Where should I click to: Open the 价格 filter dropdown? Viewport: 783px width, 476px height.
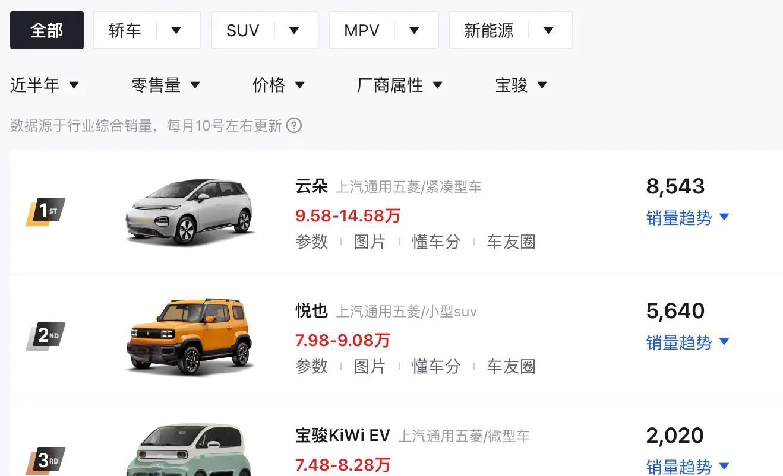[279, 85]
